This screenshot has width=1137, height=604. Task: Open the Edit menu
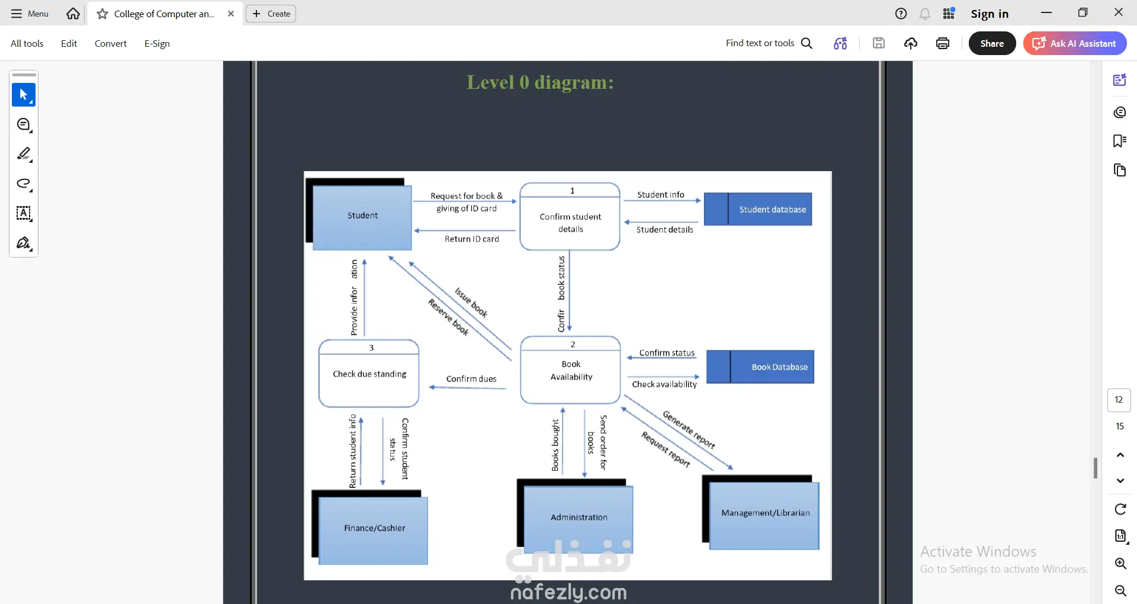(x=69, y=43)
